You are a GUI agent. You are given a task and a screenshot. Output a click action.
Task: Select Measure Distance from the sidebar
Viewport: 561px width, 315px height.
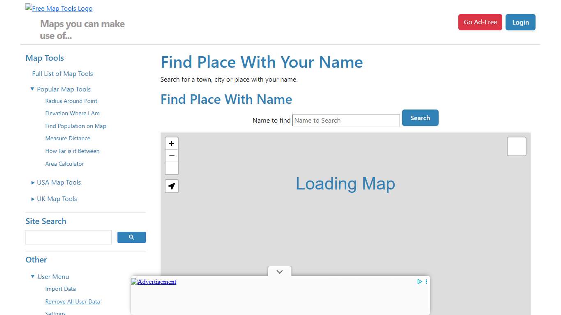pos(67,138)
